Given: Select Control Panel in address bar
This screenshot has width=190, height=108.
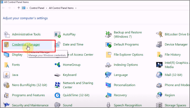Looking at the screenshot, I should click(37, 8).
